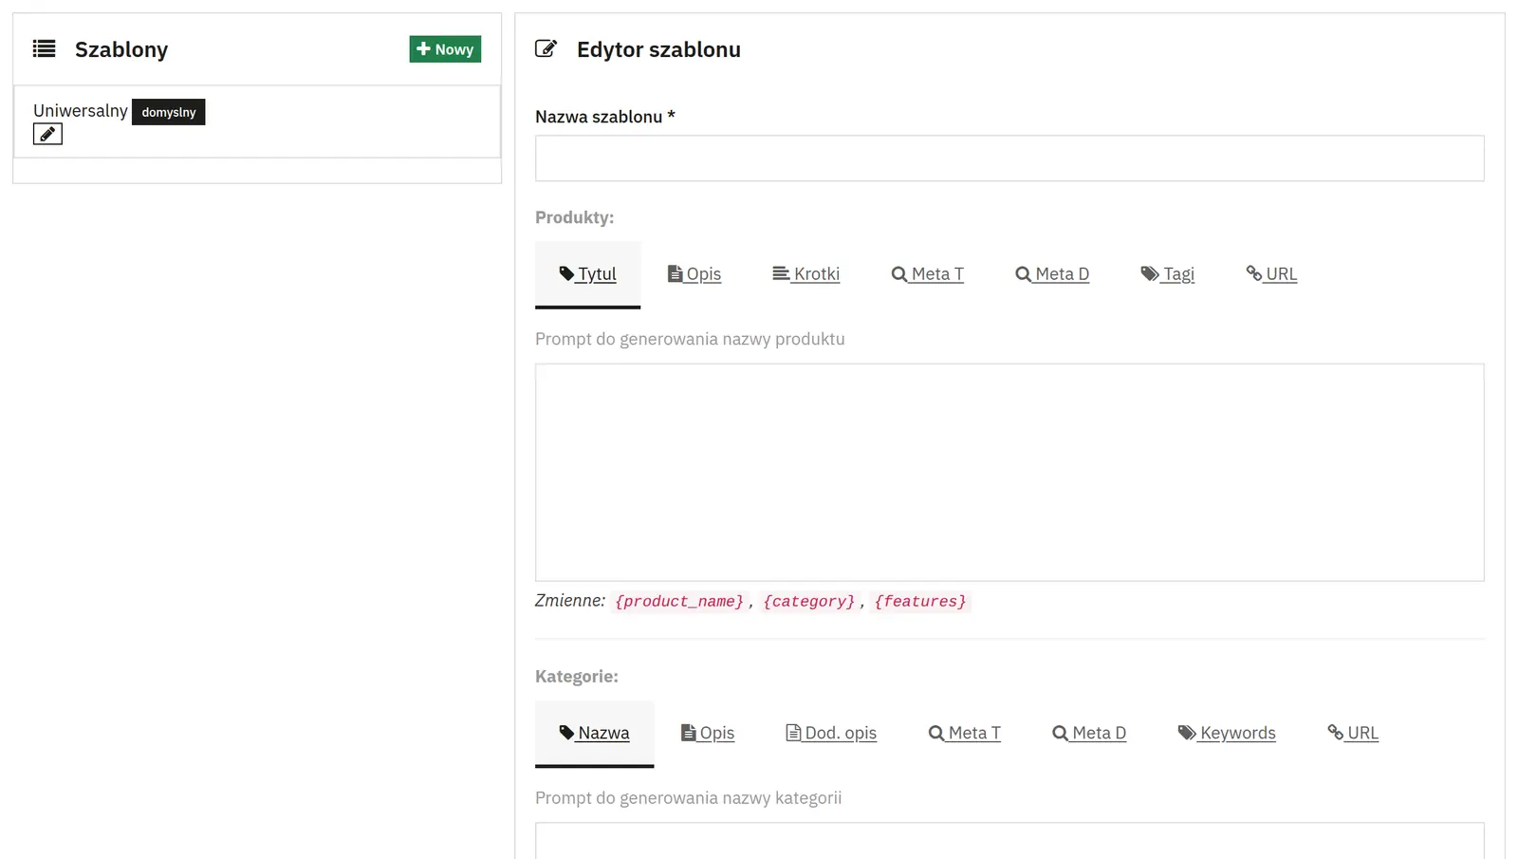Open the Dod. opis tab
The height and width of the screenshot is (859, 1518).
coord(831,734)
